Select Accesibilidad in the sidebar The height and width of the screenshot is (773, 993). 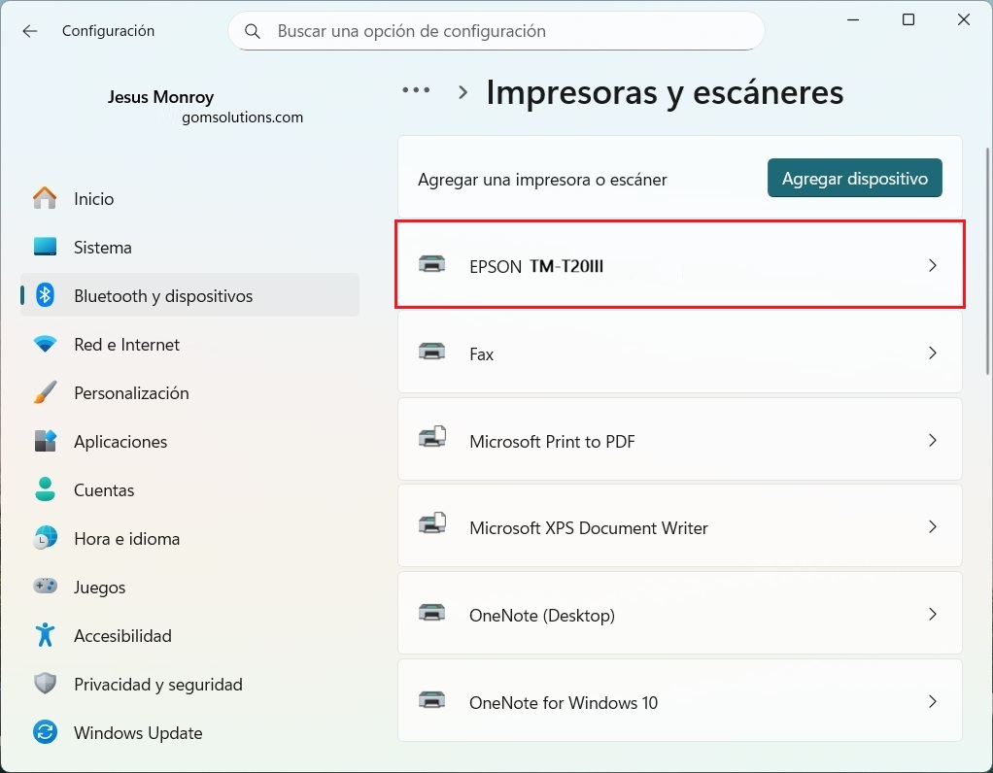click(x=122, y=635)
